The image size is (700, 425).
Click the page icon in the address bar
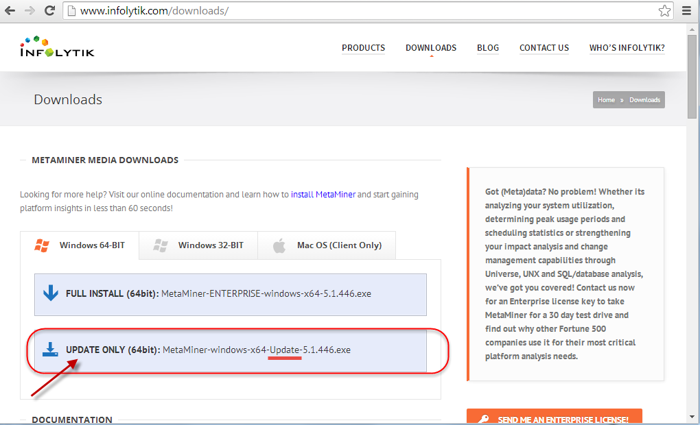coord(71,11)
